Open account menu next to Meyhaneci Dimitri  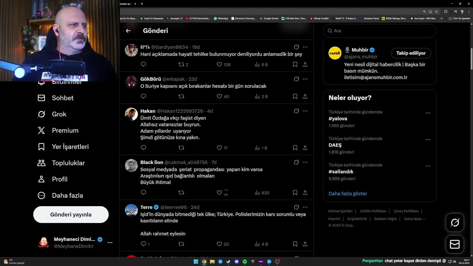110,243
